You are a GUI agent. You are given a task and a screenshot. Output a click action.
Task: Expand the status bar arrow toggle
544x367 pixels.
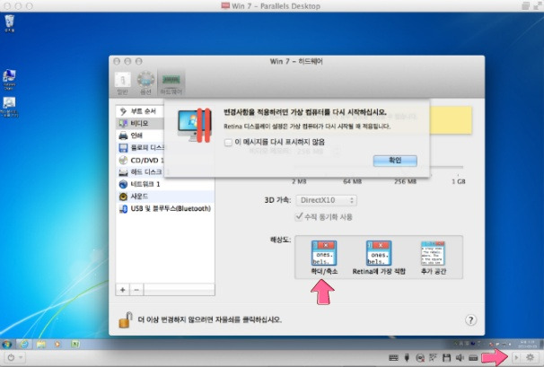pyautogui.click(x=516, y=357)
